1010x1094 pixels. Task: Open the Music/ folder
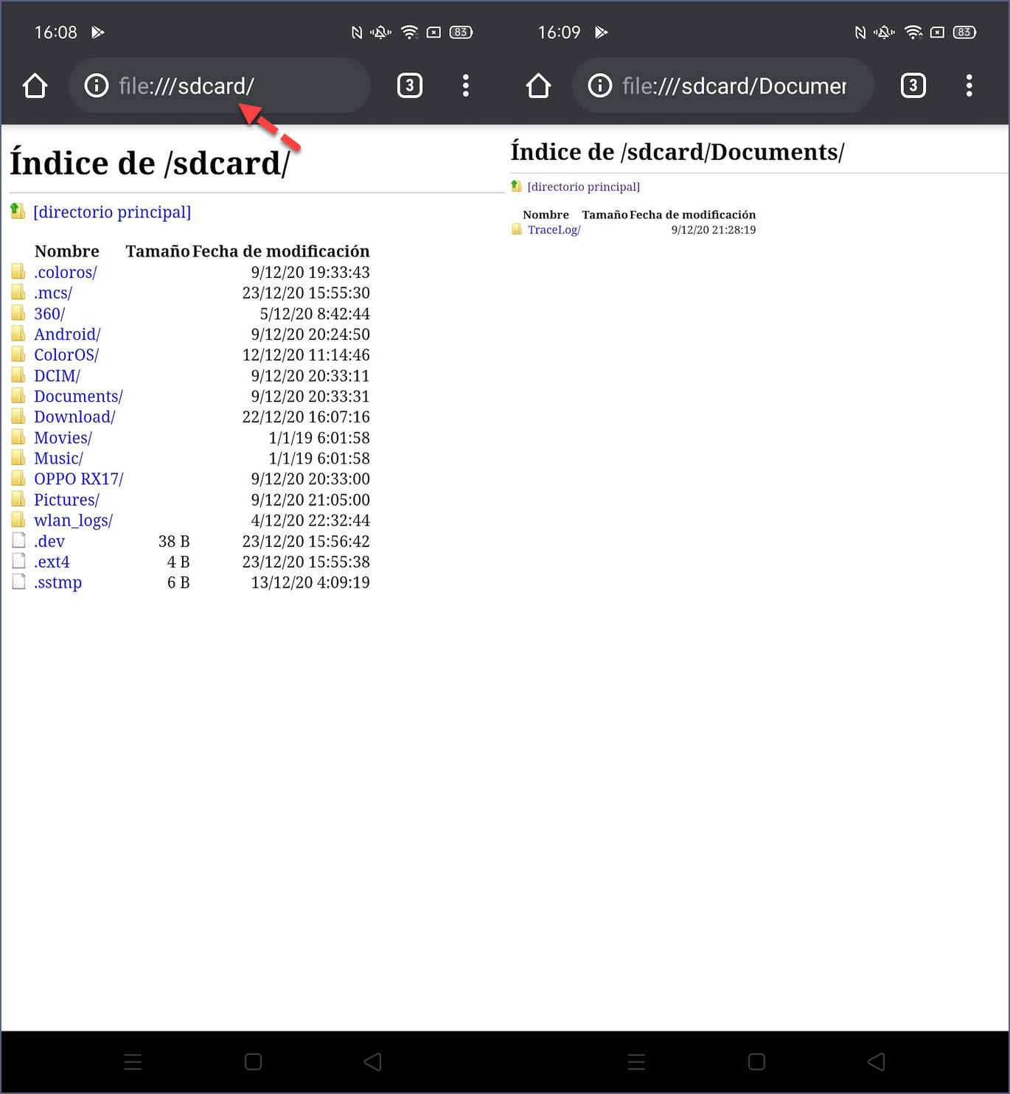(58, 458)
